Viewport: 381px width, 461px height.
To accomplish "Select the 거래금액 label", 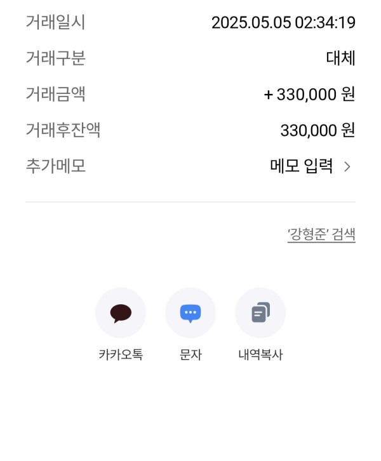I will (x=56, y=94).
